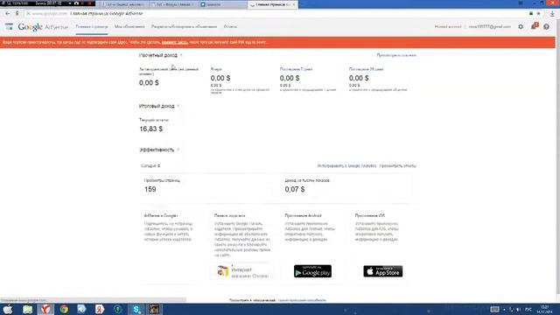Screen dimensions: 560x315
Task: Click current balance 16,83 $
Action: 150,129
